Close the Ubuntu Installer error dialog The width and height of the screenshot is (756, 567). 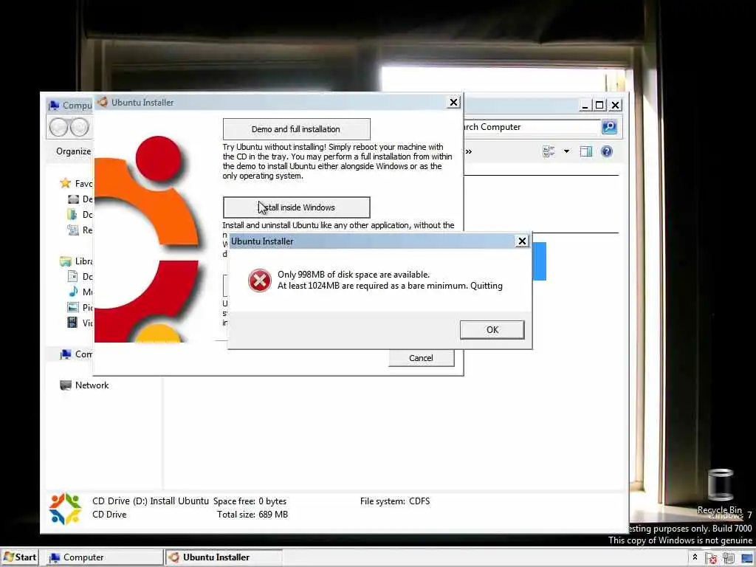click(x=522, y=241)
